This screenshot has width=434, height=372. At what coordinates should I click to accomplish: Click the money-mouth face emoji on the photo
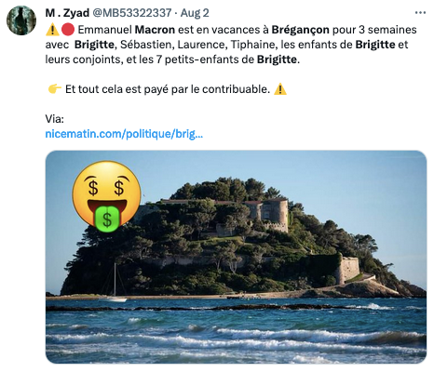pyautogui.click(x=106, y=196)
